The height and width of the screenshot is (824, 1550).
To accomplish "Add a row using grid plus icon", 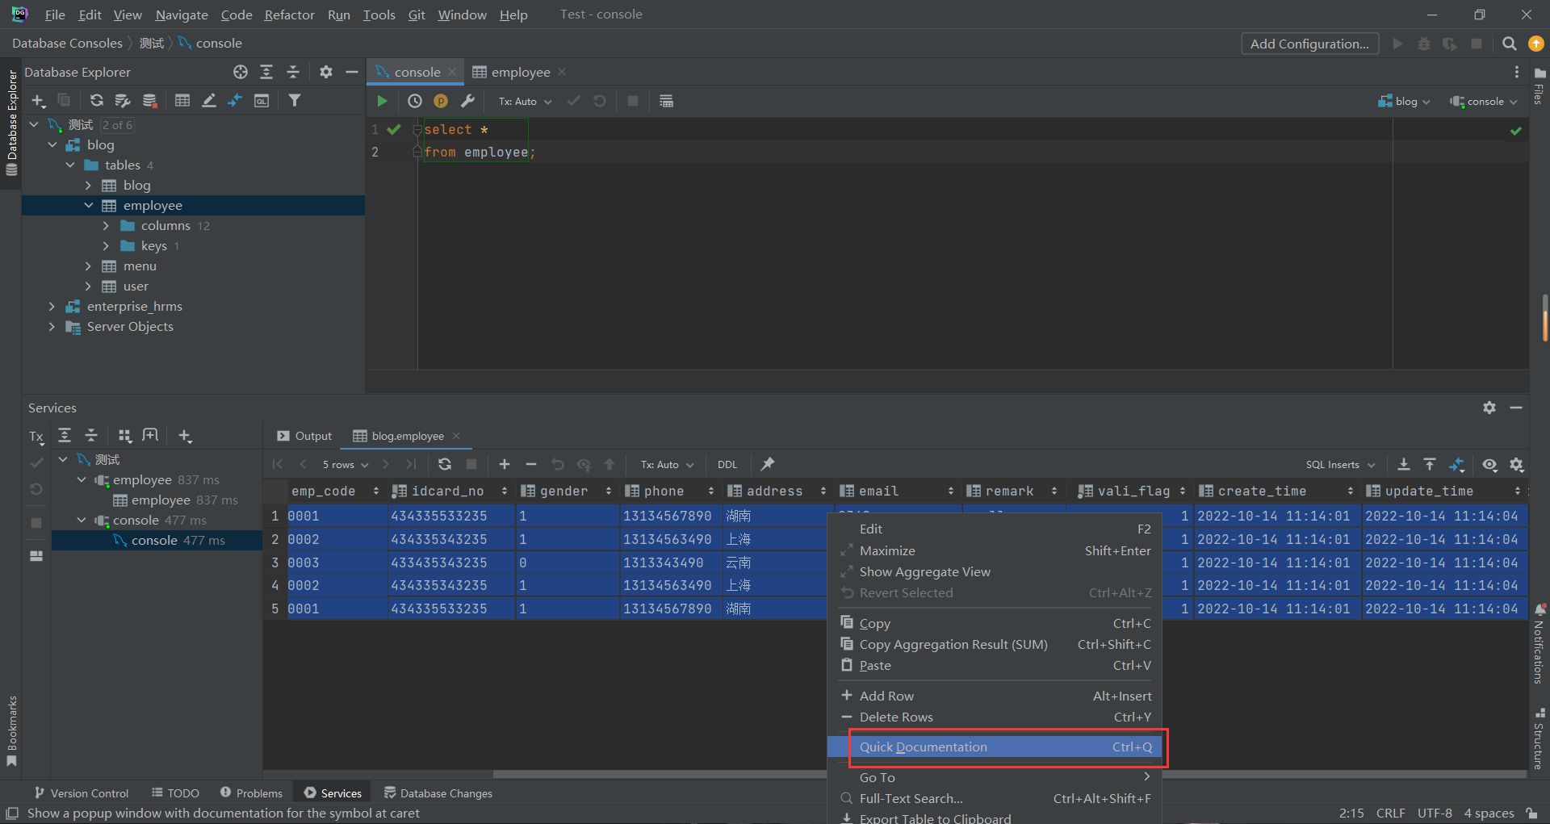I will (505, 464).
